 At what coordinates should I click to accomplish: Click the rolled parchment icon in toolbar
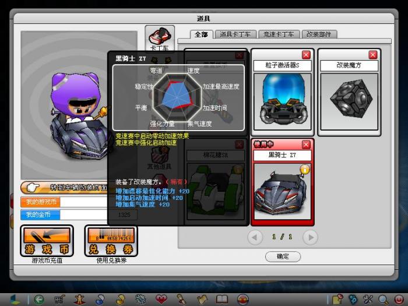pos(181,300)
